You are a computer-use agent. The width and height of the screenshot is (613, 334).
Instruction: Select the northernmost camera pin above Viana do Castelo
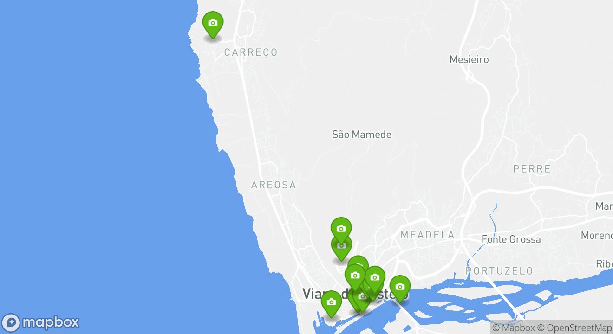tap(341, 229)
